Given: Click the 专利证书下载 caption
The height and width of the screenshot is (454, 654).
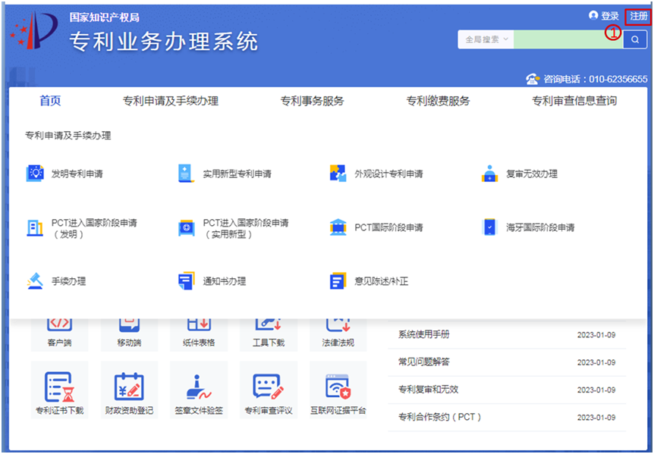Looking at the screenshot, I should (x=59, y=411).
